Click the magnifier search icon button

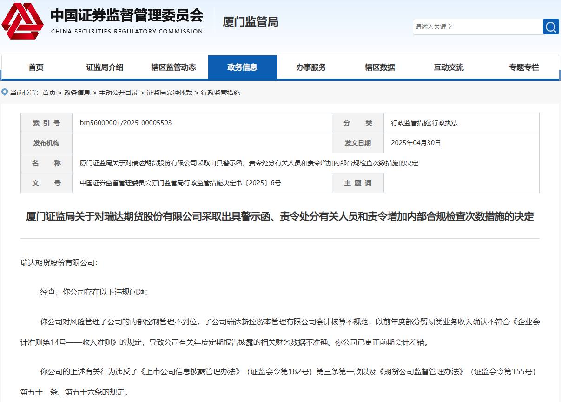[x=551, y=27]
